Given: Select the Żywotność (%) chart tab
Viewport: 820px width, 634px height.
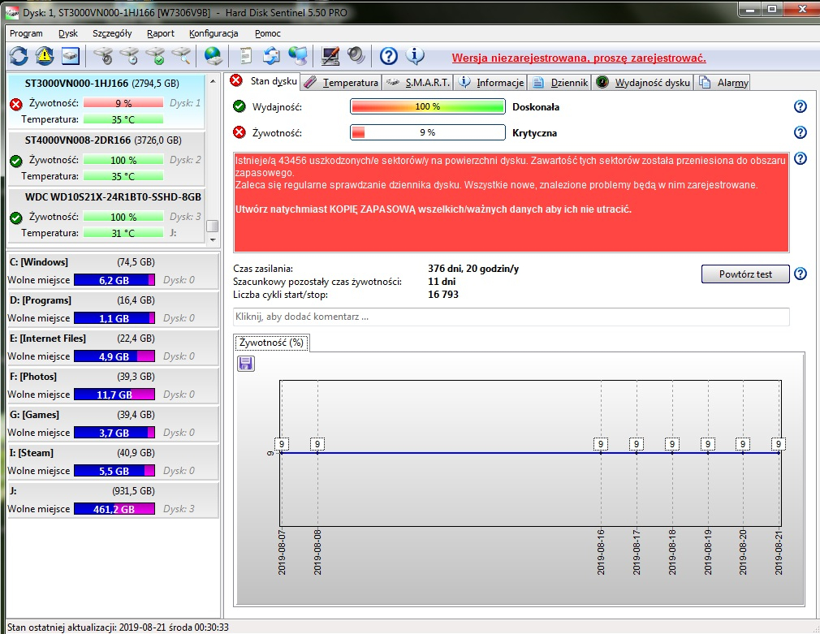Looking at the screenshot, I should (x=271, y=343).
